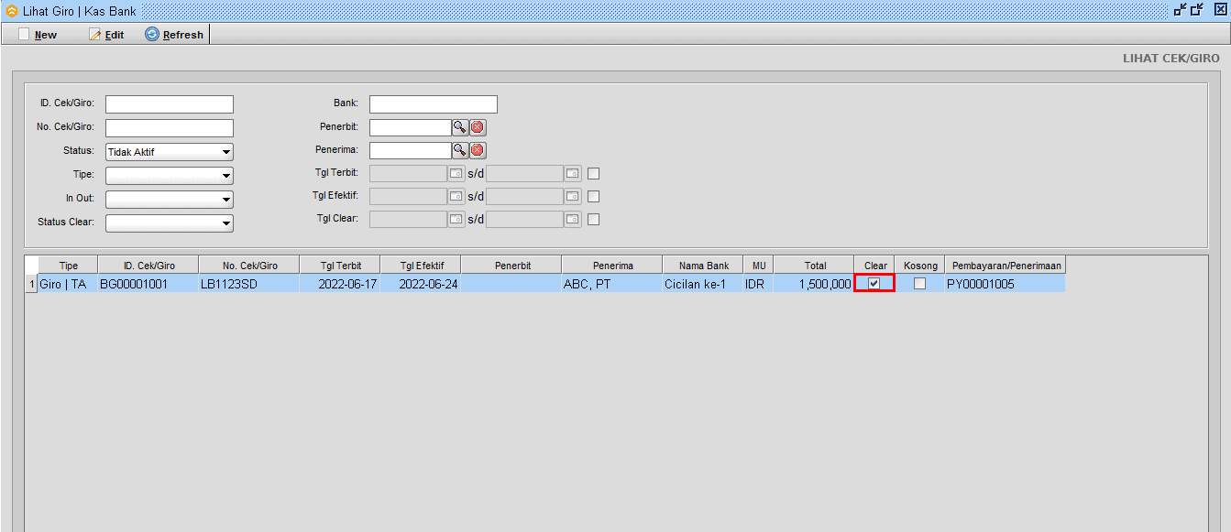Sort by the Total column header
This screenshot has height=532, width=1231.
814,266
